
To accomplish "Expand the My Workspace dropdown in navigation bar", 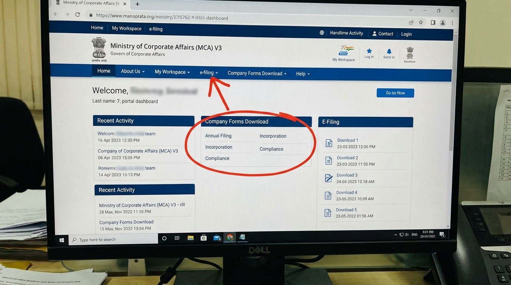I will coord(172,72).
